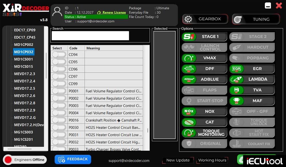Click the MAF sensor icon
The width and height of the screenshot is (286, 167).
(x=237, y=101)
